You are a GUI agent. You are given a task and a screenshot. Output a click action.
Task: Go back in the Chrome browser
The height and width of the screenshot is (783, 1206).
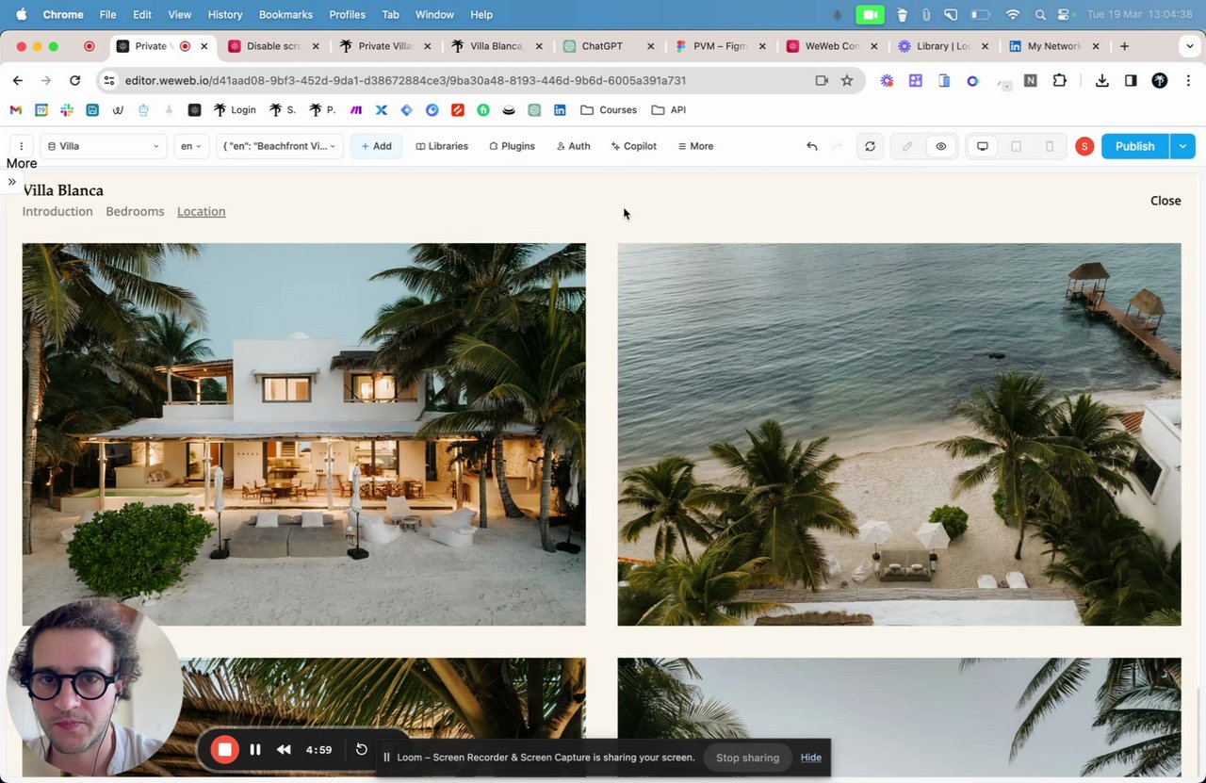click(18, 81)
